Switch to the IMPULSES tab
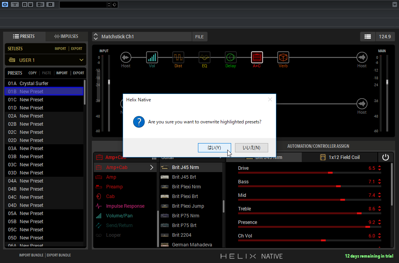This screenshot has width=399, height=263. [66, 36]
